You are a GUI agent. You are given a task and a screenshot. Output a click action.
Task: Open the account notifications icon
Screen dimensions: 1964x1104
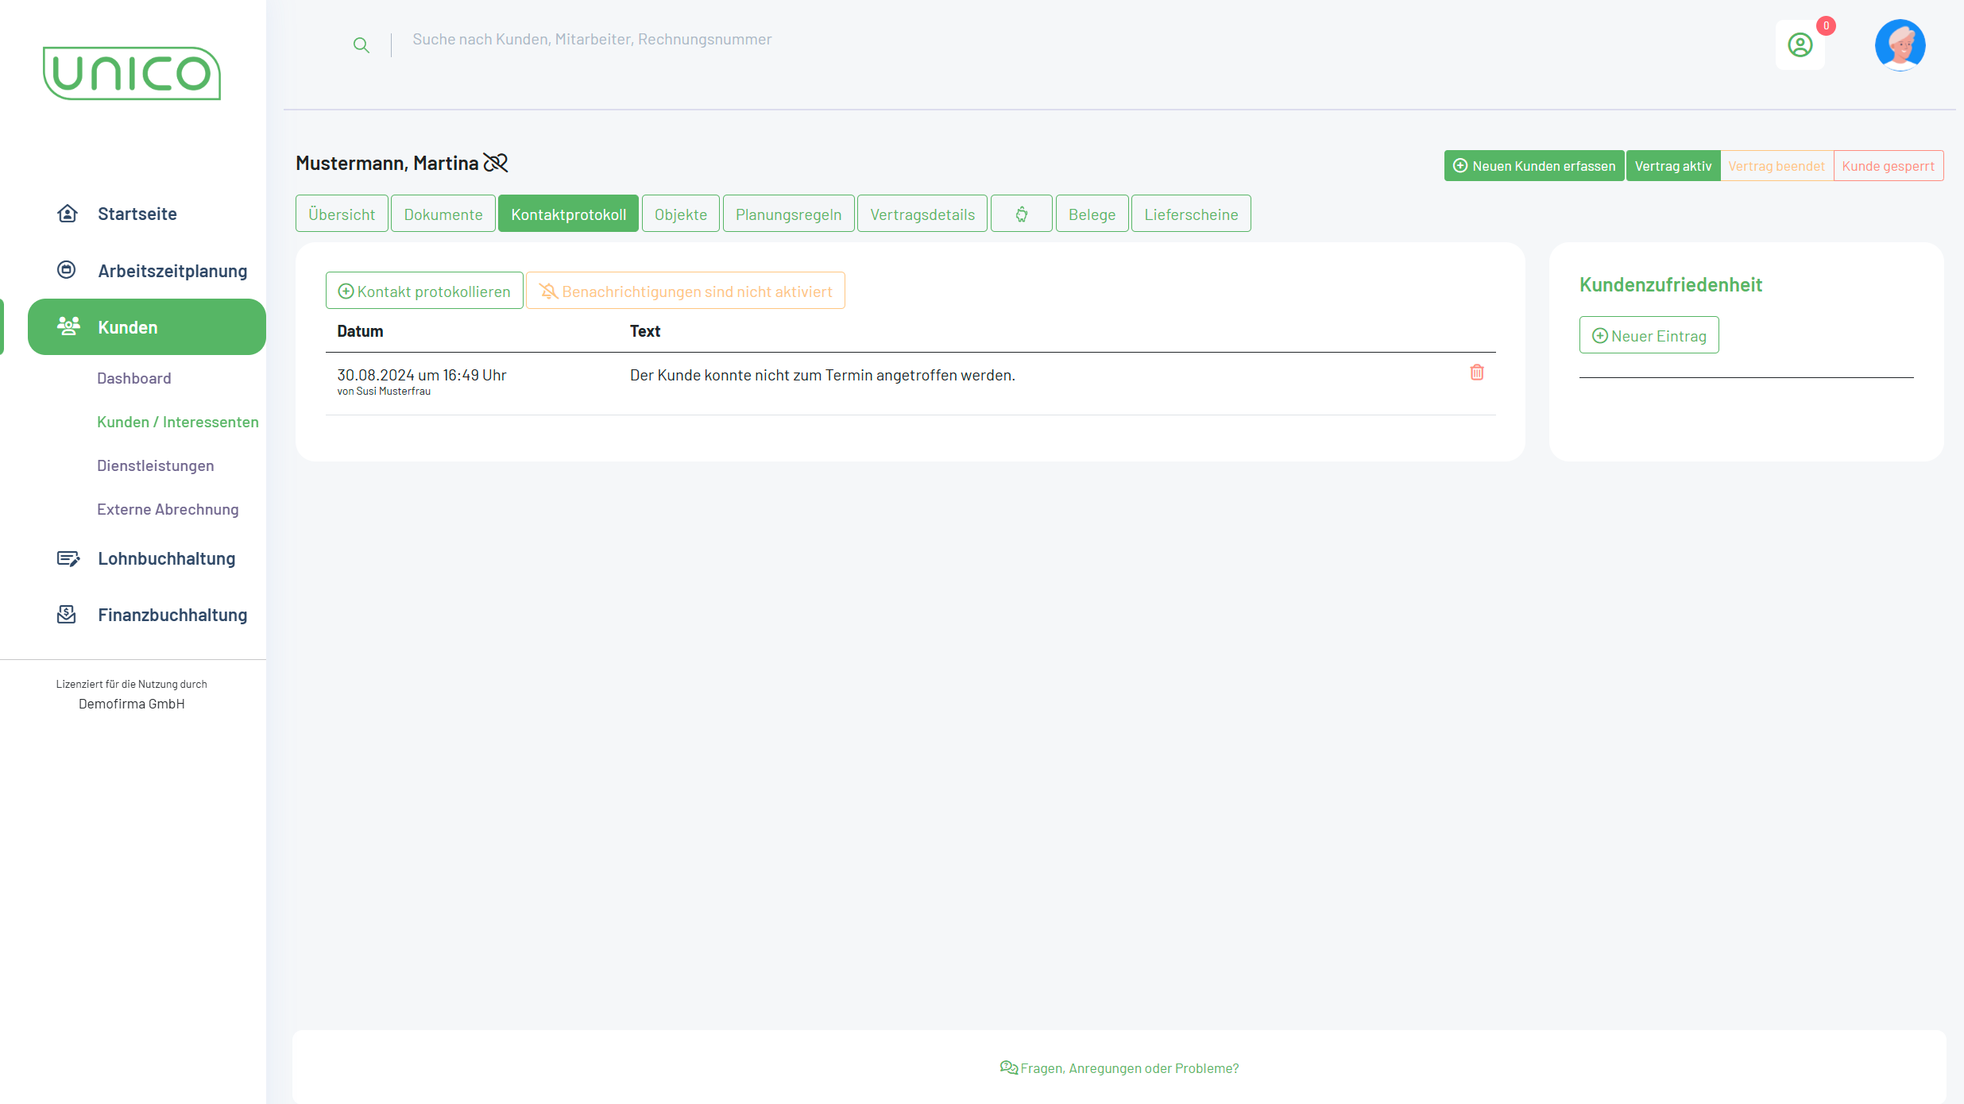pyautogui.click(x=1800, y=45)
